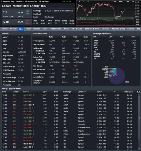Open the Mapping (beta) tab

pyautogui.click(x=118, y=29)
